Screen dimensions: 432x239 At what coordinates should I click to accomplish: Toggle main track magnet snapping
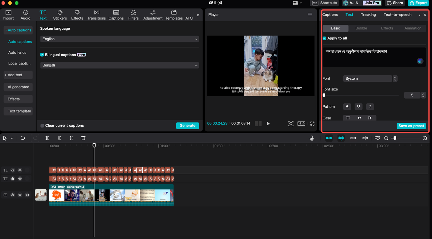[329, 138]
